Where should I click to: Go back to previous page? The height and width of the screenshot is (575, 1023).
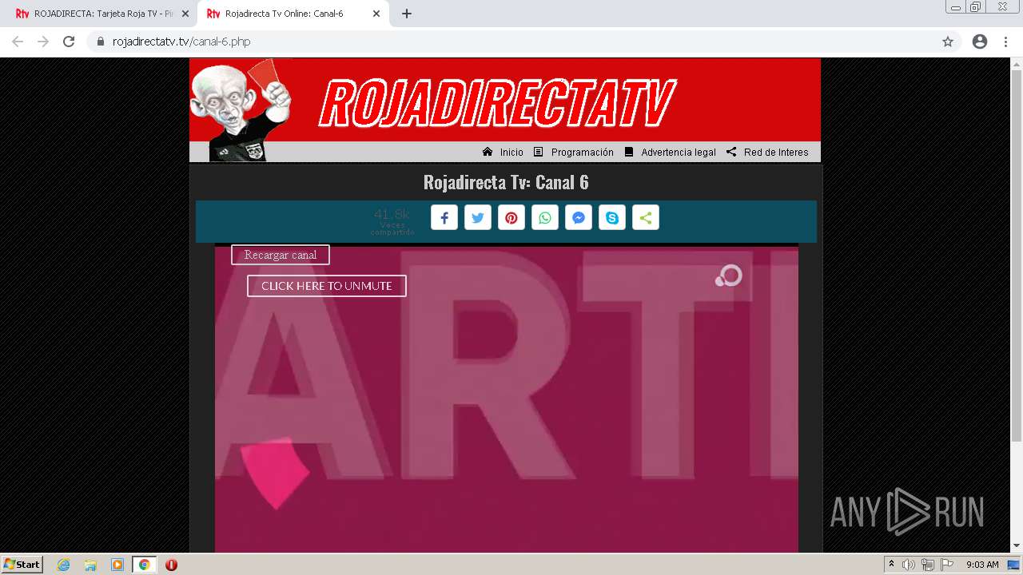pyautogui.click(x=18, y=42)
